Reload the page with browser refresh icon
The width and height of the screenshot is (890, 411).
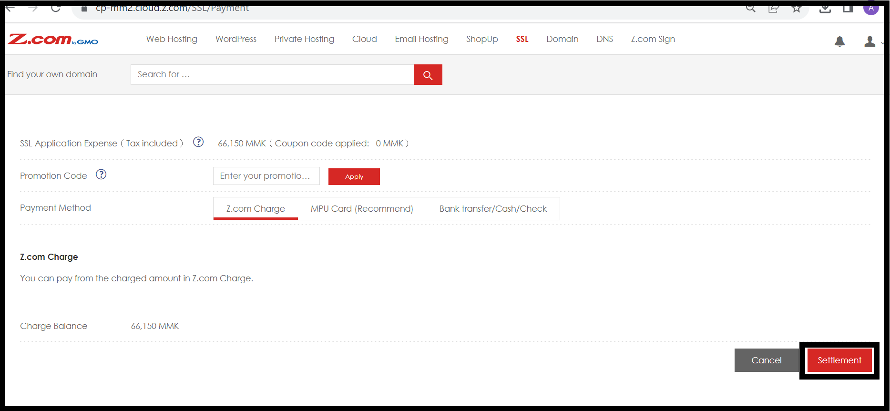click(56, 8)
